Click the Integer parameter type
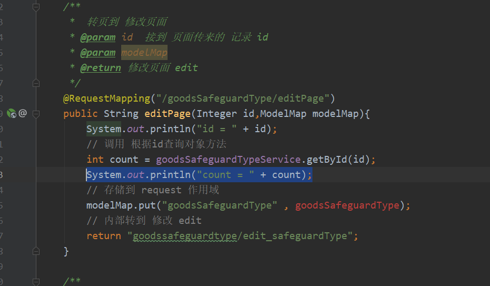The image size is (490, 286). pyautogui.click(x=217, y=114)
